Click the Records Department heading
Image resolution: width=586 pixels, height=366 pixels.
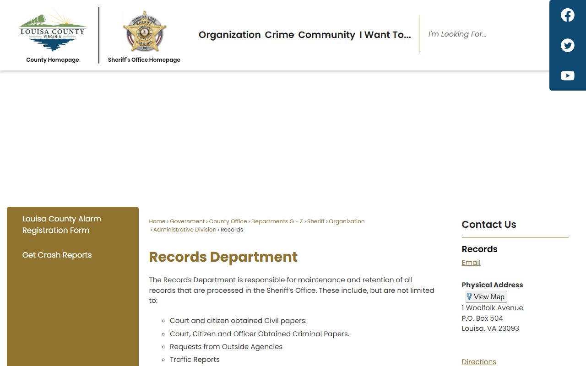[223, 257]
